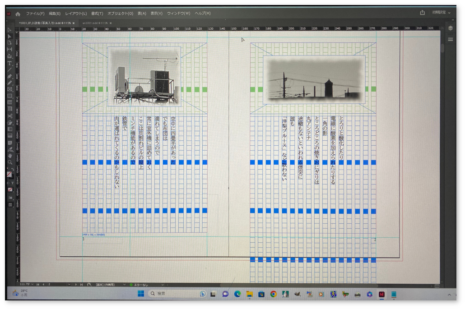
Task: Click the antenna photo on left page
Action: tap(144, 76)
